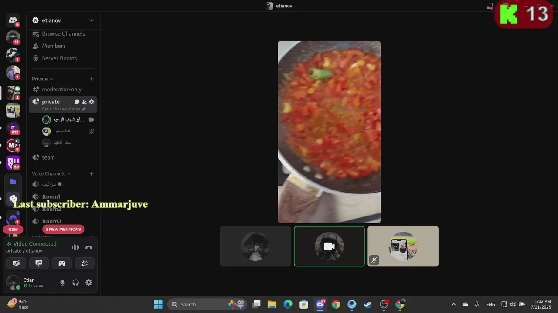Open Video Connected connection details

[x=35, y=244]
